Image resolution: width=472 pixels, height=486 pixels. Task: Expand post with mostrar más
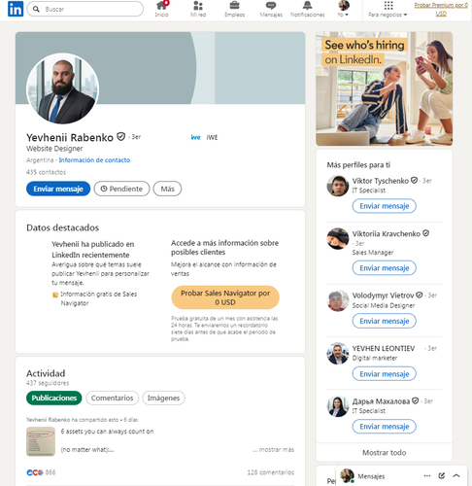[274, 450]
